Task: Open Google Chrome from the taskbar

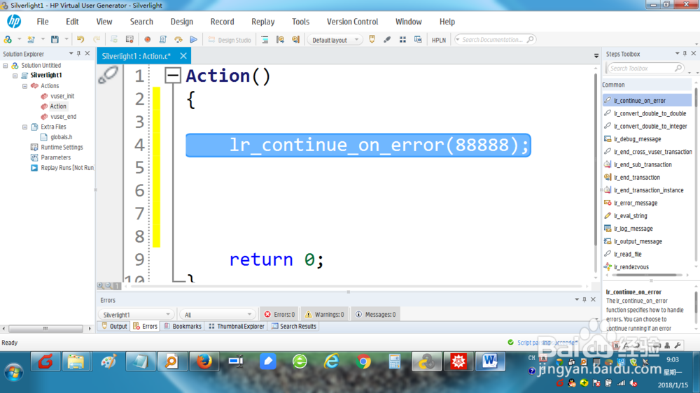Action: 363,362
